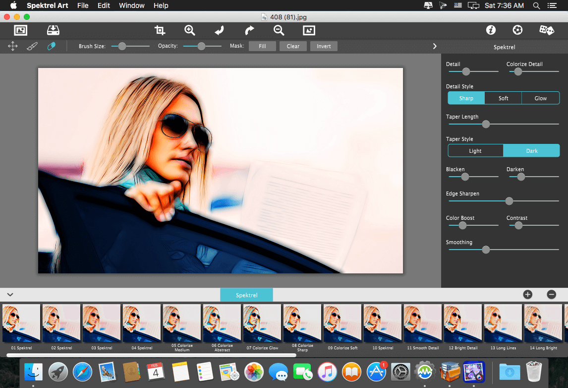Image resolution: width=568 pixels, height=388 pixels.
Task: Click the presets horizontal scrollbar
Action: pyautogui.click(x=151, y=355)
